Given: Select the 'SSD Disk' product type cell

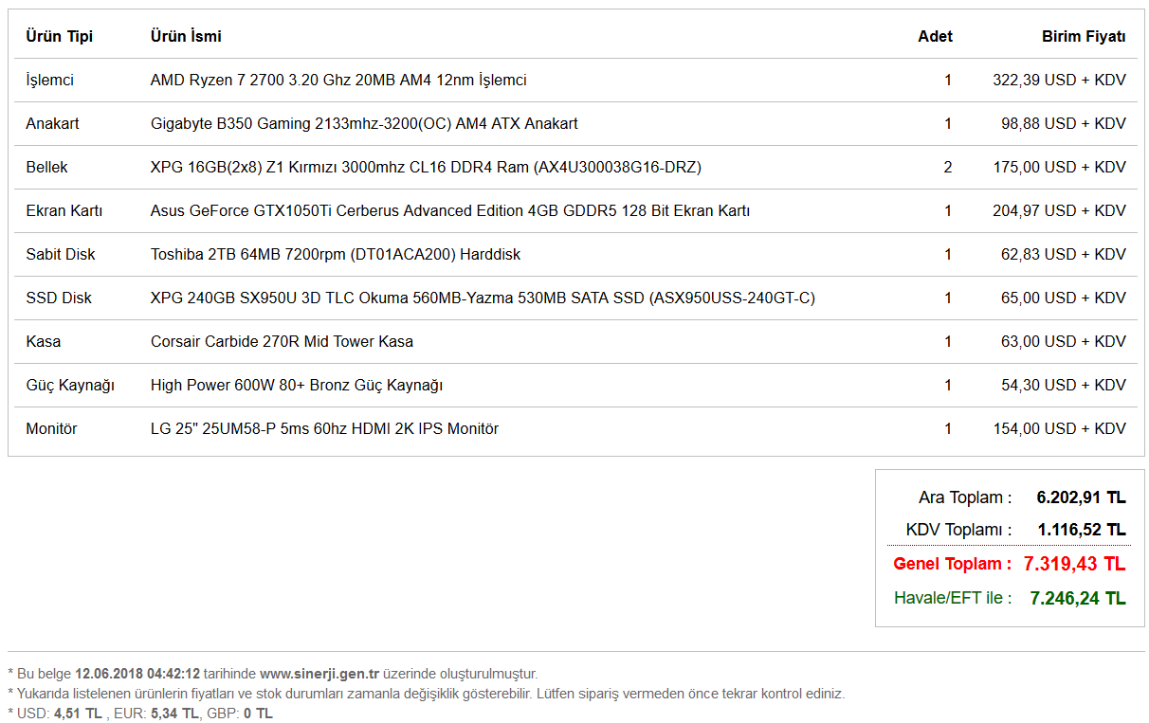Looking at the screenshot, I should tap(59, 298).
